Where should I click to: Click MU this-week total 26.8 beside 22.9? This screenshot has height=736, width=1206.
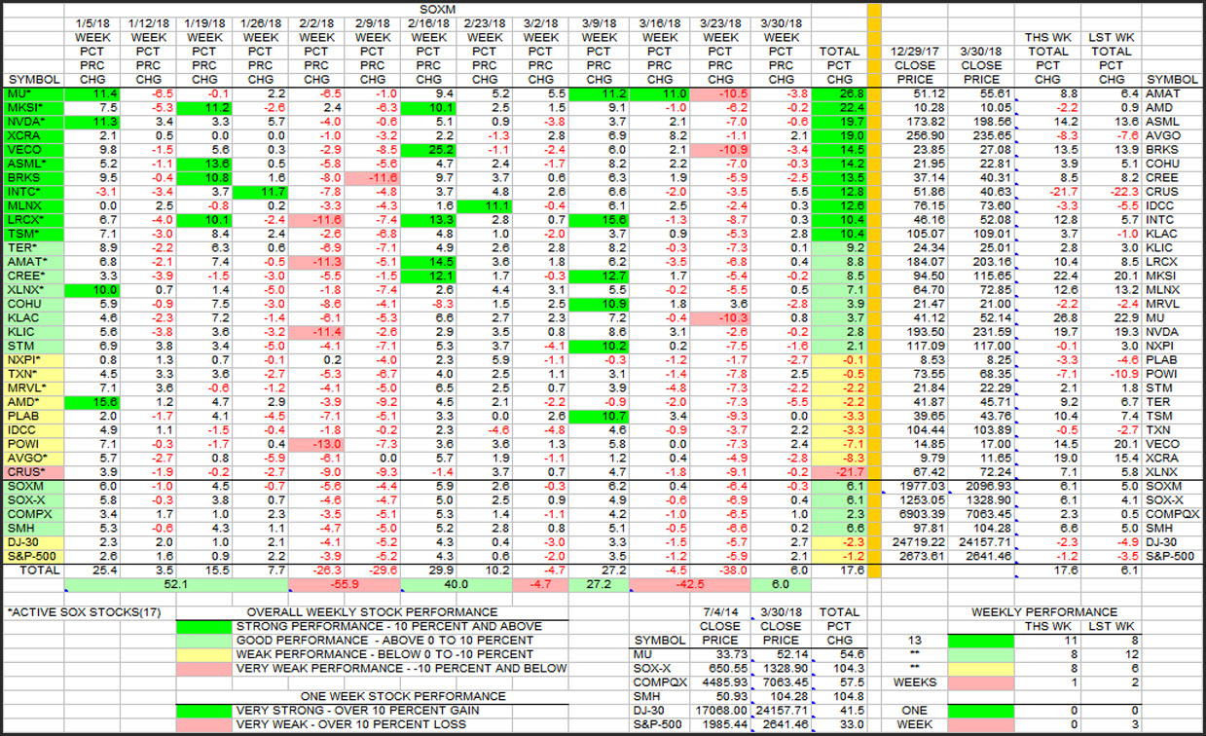coord(1047,318)
